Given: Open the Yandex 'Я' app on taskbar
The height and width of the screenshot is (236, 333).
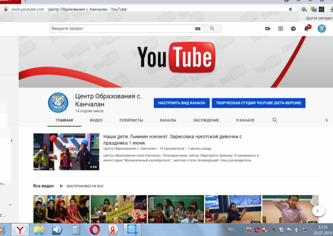Looking at the screenshot, I should (113, 230).
